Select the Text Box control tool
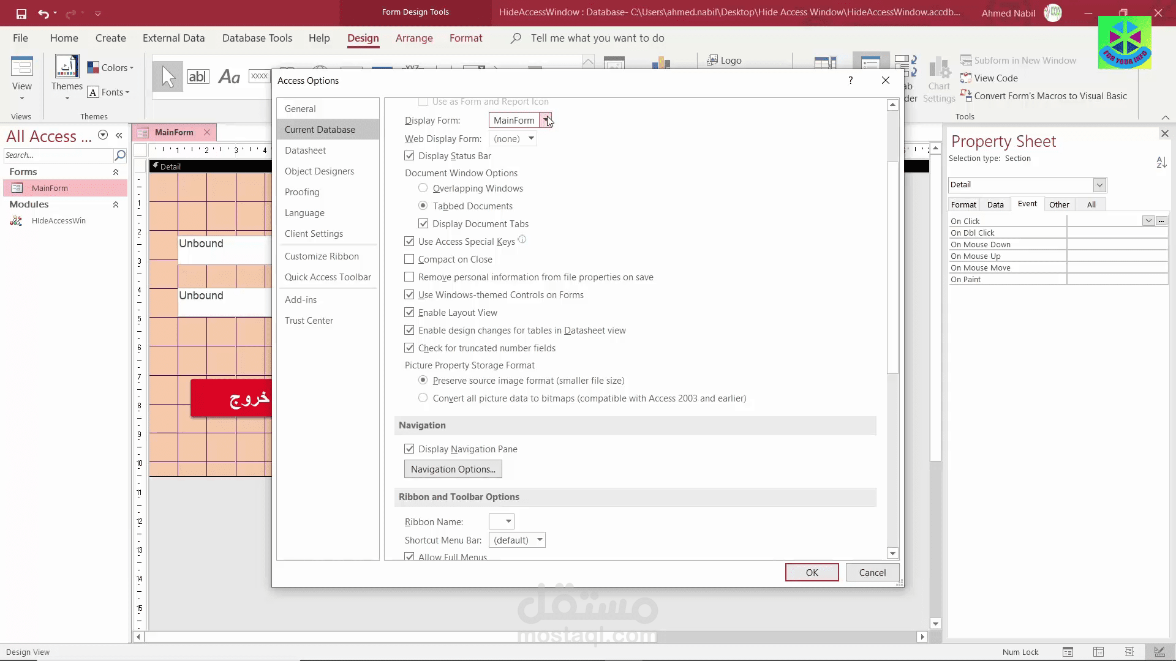Image resolution: width=1176 pixels, height=661 pixels. pyautogui.click(x=198, y=77)
